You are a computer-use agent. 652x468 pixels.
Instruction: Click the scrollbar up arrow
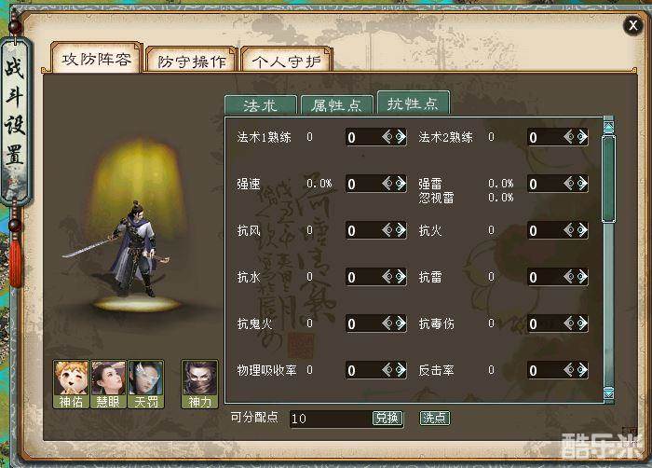(609, 126)
